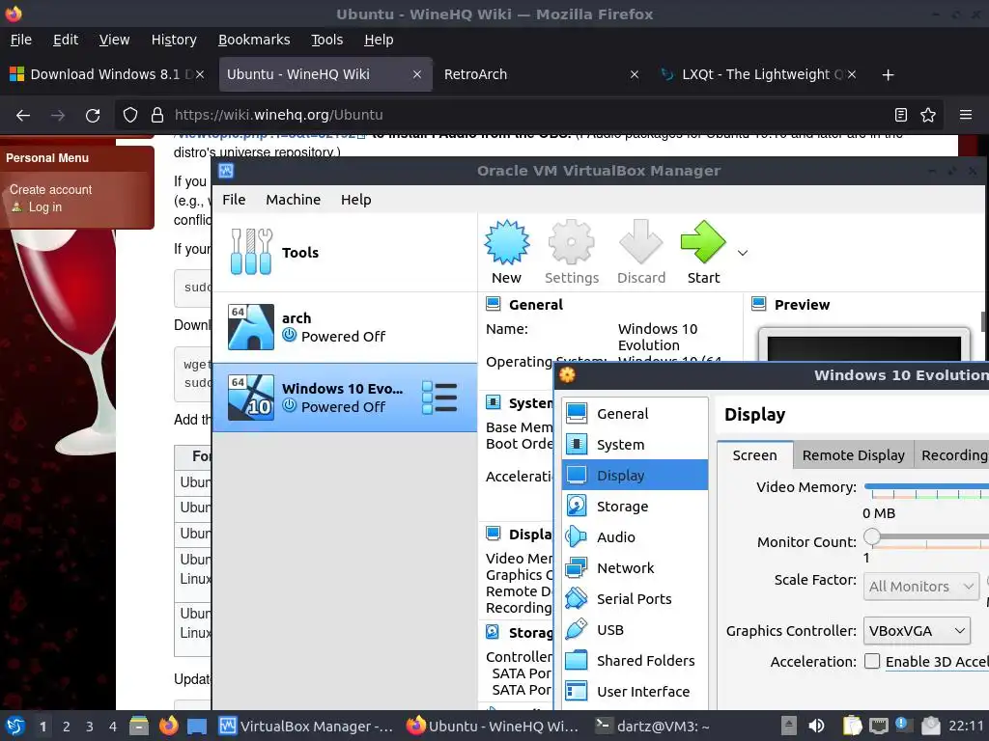The height and width of the screenshot is (741, 989).
Task: Start the VM with green arrow
Action: pos(703,242)
